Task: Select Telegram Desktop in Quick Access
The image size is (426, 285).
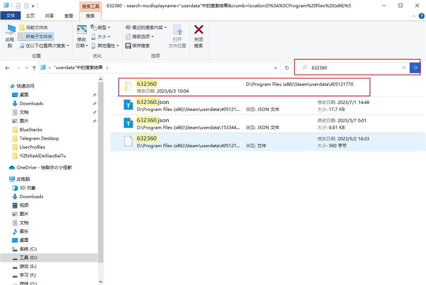Action: pos(39,139)
